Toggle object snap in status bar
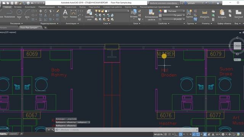This screenshot has width=244, height=137. click(198, 134)
